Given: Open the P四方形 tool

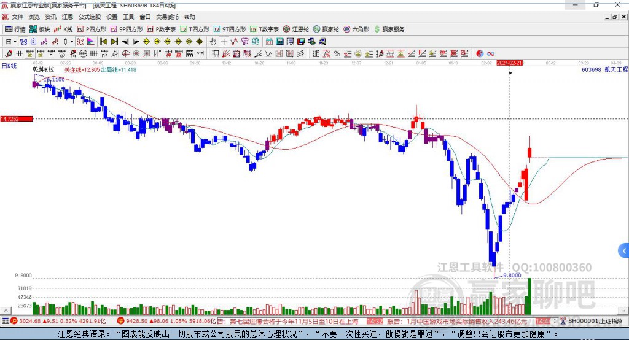Looking at the screenshot, I should [92, 29].
